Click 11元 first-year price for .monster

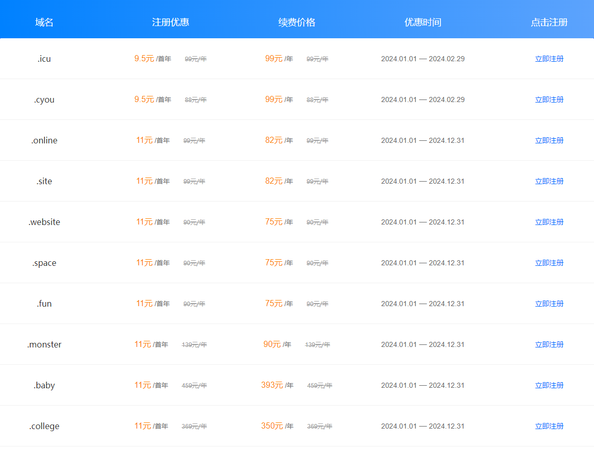(x=143, y=345)
